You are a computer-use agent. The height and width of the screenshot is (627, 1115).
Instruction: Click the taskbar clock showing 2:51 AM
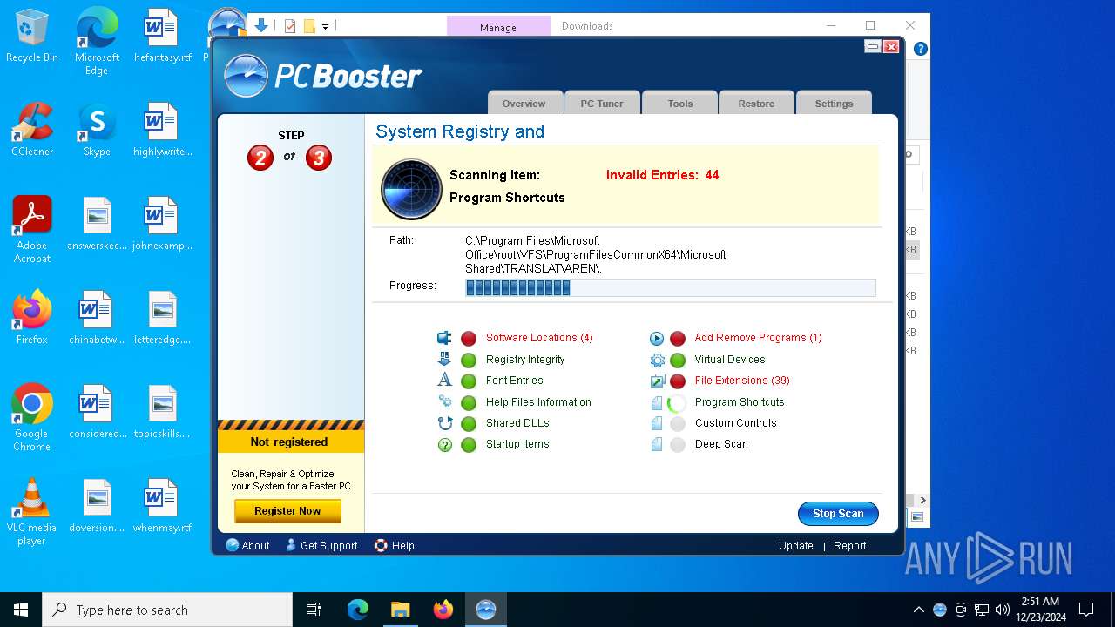(x=1039, y=610)
